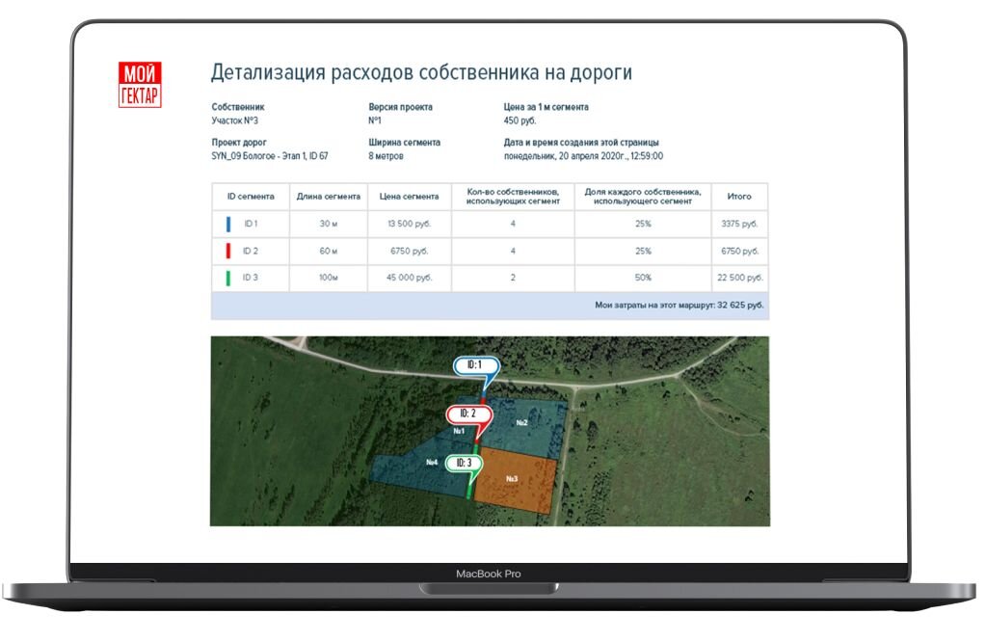Click the 'Цена сегмента' column header
Viewport: 986px width, 641px height.
coord(409,197)
